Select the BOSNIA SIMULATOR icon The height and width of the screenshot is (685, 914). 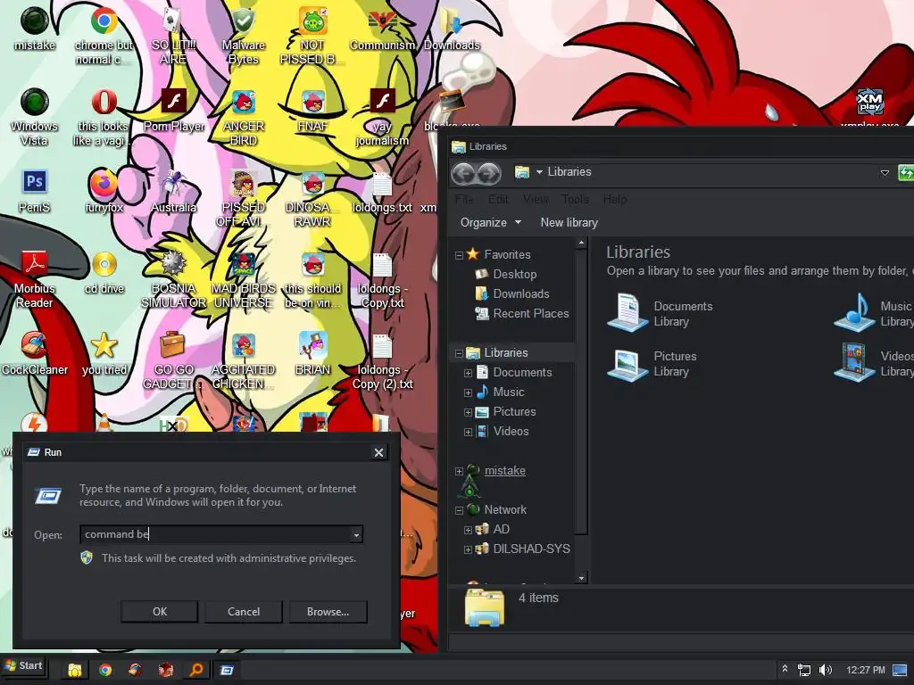[x=174, y=279]
